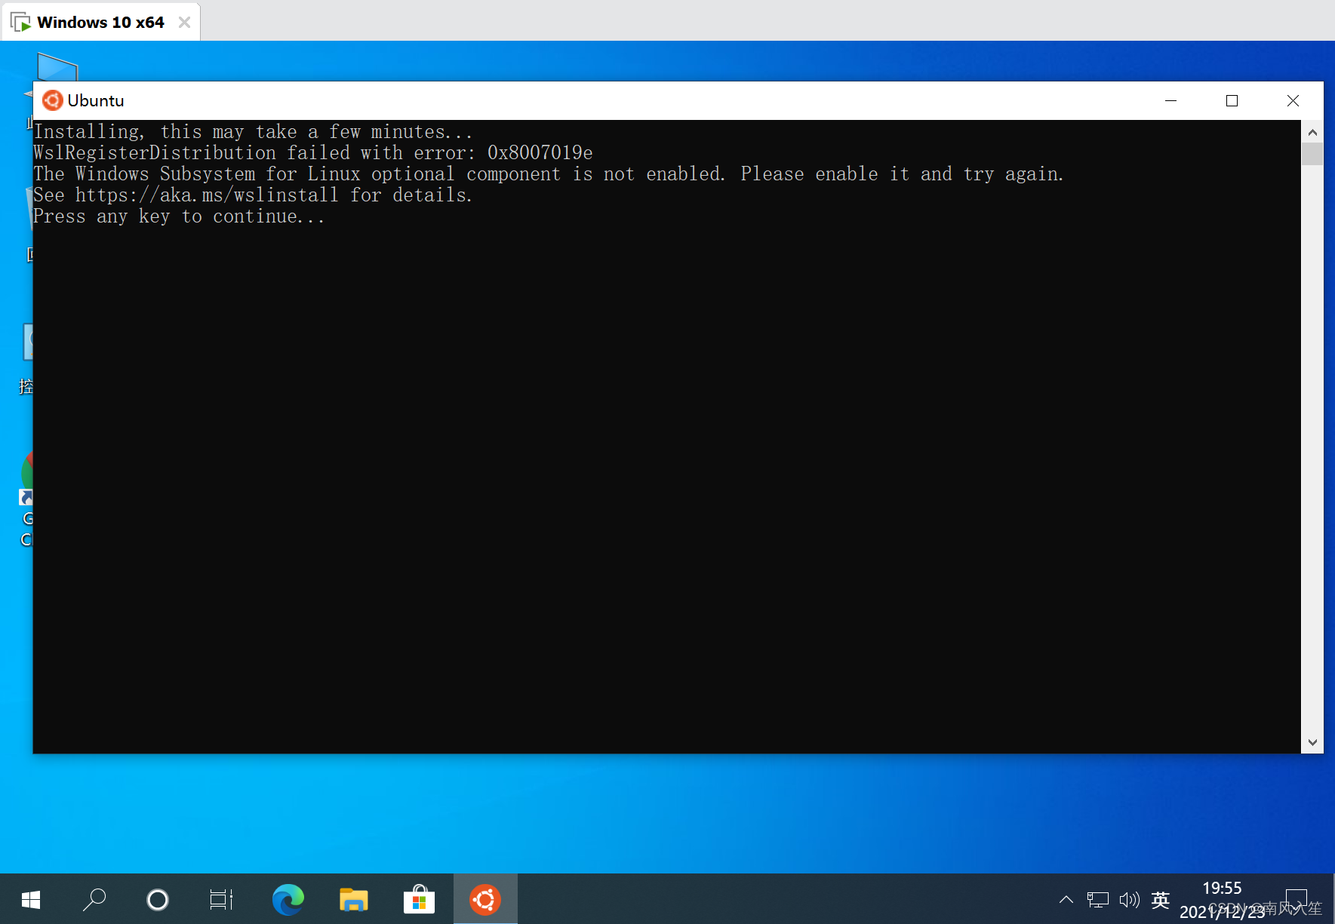Click the error code 0x8007019e
The image size is (1335, 924).
(x=540, y=153)
